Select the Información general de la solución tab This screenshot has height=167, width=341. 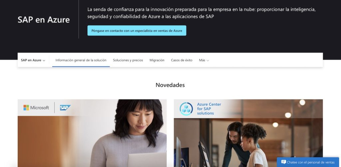click(x=81, y=60)
